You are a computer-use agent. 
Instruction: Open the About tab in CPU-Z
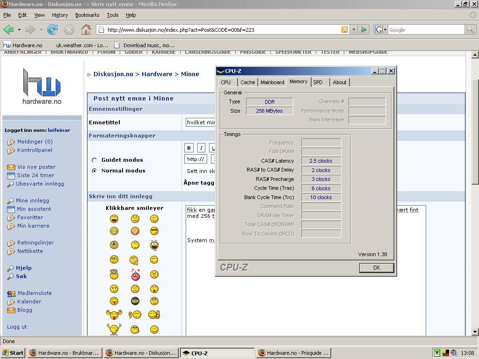(340, 82)
